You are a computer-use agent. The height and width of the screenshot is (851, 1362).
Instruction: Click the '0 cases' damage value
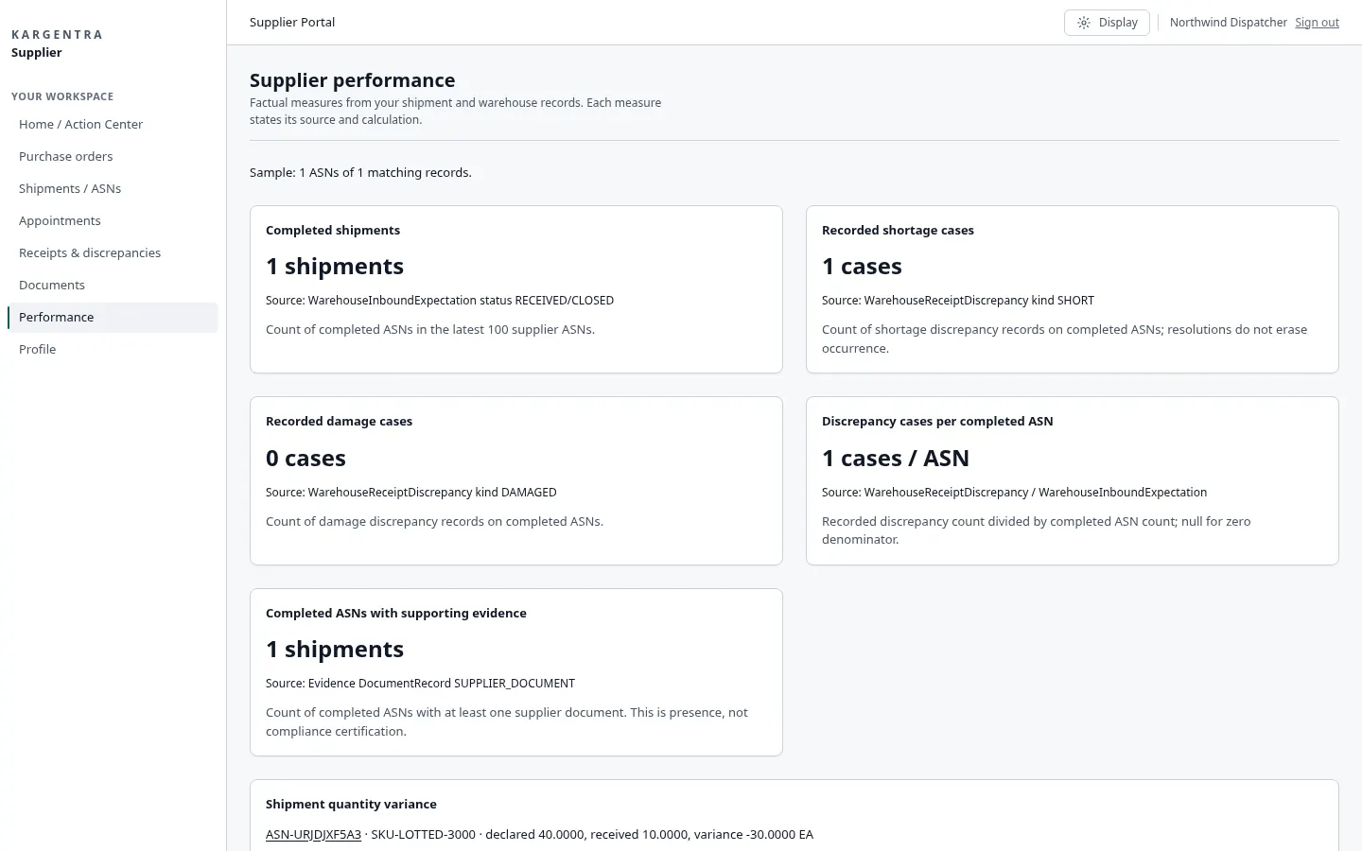[x=306, y=459]
